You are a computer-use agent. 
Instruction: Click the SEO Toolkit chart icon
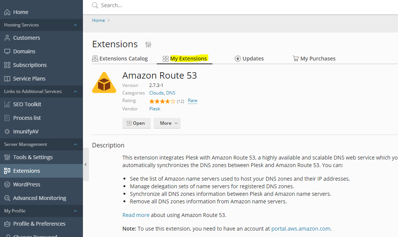tap(7, 104)
